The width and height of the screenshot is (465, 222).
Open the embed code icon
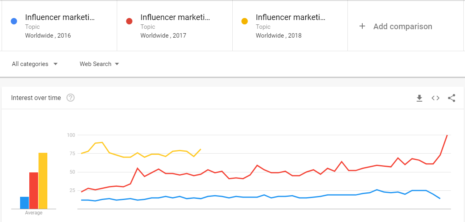point(435,98)
